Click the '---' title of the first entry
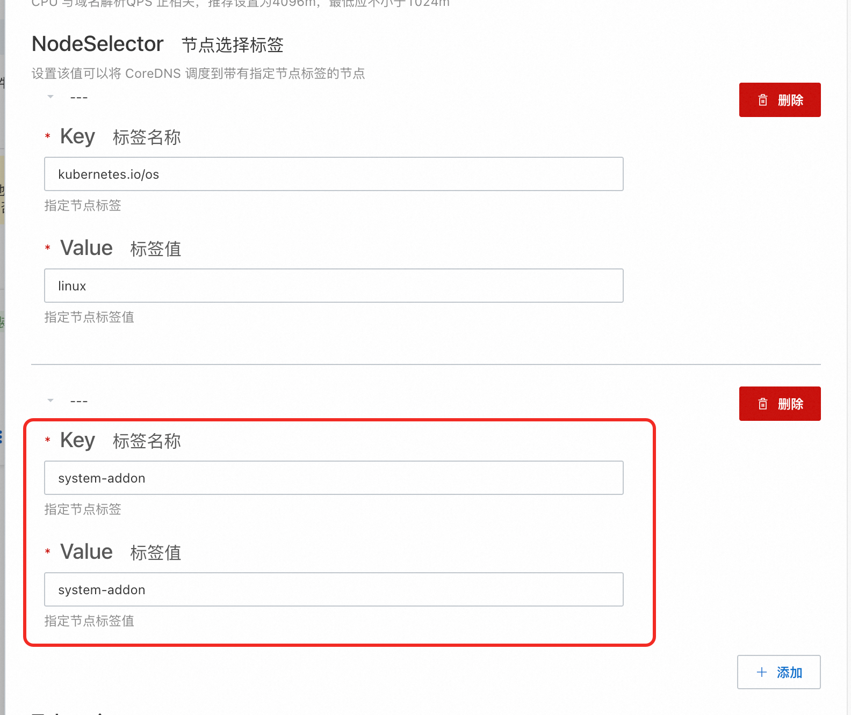Image resolution: width=851 pixels, height=715 pixels. tap(79, 98)
